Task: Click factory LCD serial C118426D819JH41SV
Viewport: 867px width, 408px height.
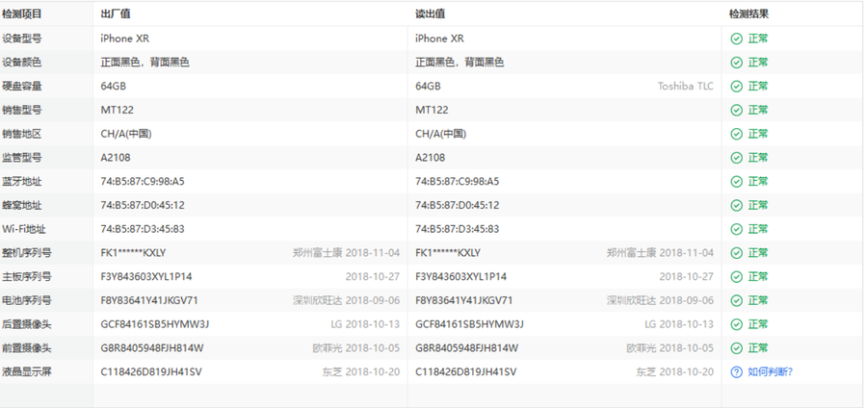Action: [x=151, y=372]
